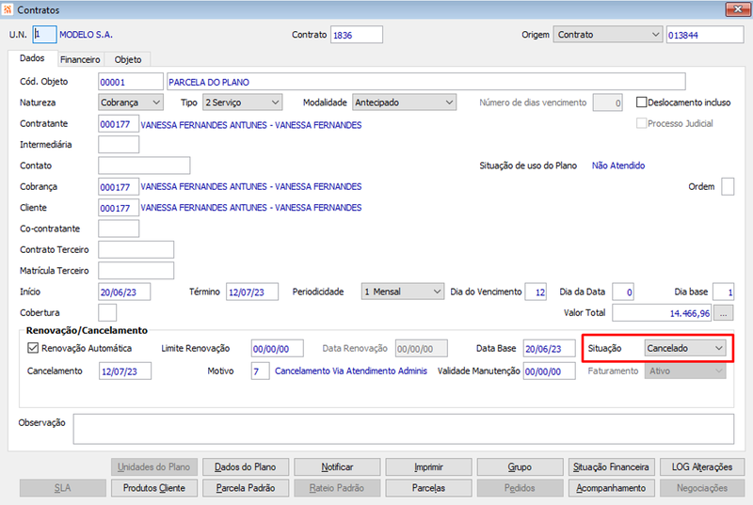753x505 pixels.
Task: Click the Pedidos button
Action: pos(520,488)
